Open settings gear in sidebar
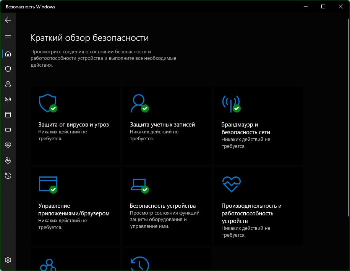Screen dimensions: 350x271 pos(8,260)
